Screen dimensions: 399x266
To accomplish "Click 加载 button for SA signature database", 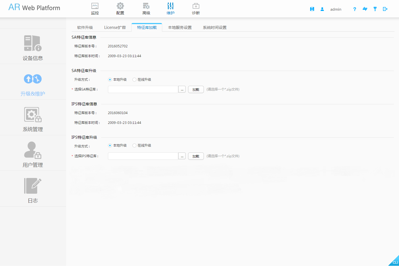I will (196, 90).
